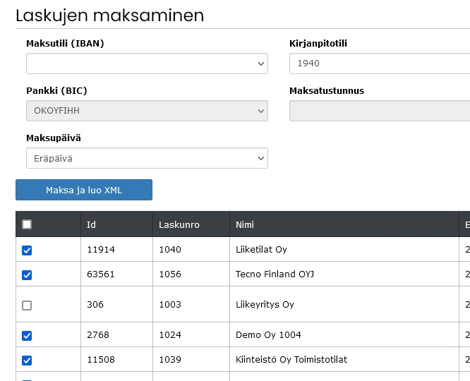Open the Maksupäivä dropdown showing Eräpäivä
470x381 pixels.
point(147,158)
